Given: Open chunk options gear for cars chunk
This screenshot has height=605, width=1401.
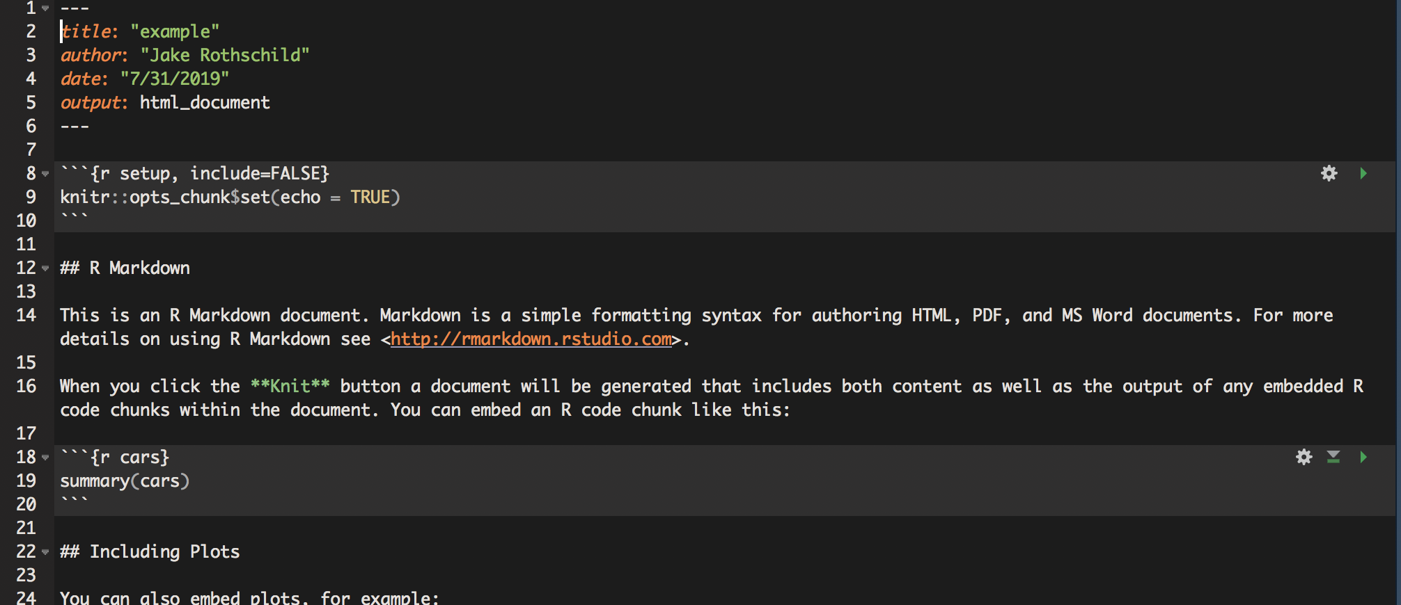Looking at the screenshot, I should pos(1304,457).
